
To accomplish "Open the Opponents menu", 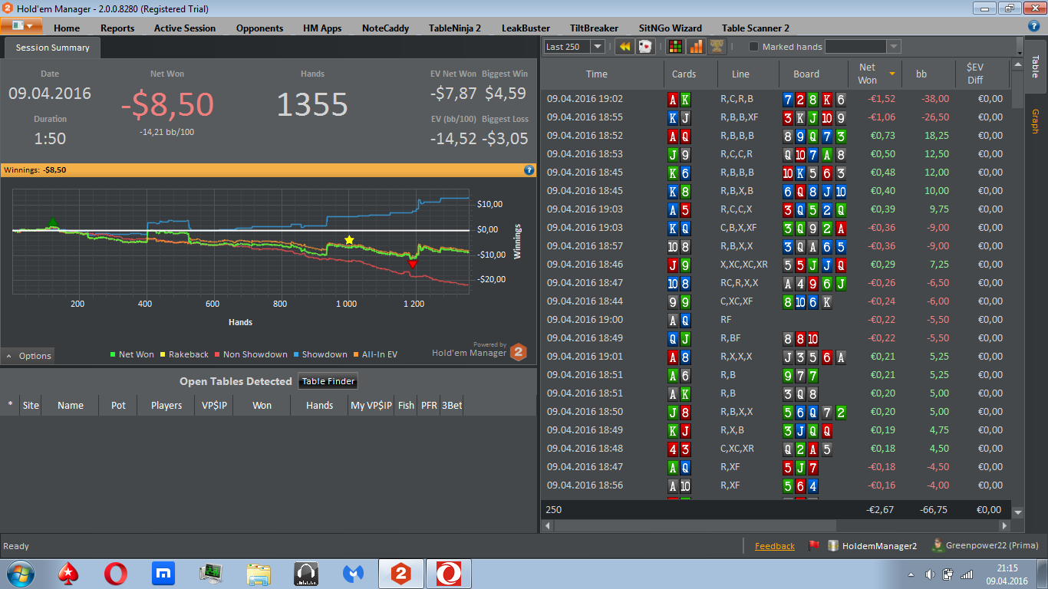I will [259, 28].
